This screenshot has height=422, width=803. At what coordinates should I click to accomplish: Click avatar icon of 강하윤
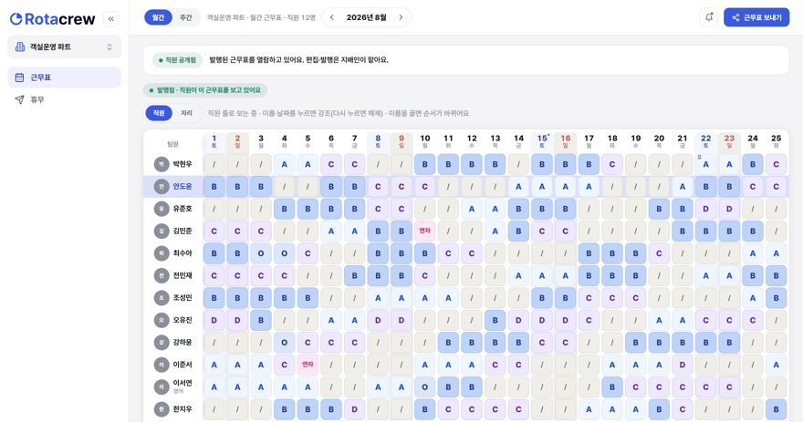162,342
